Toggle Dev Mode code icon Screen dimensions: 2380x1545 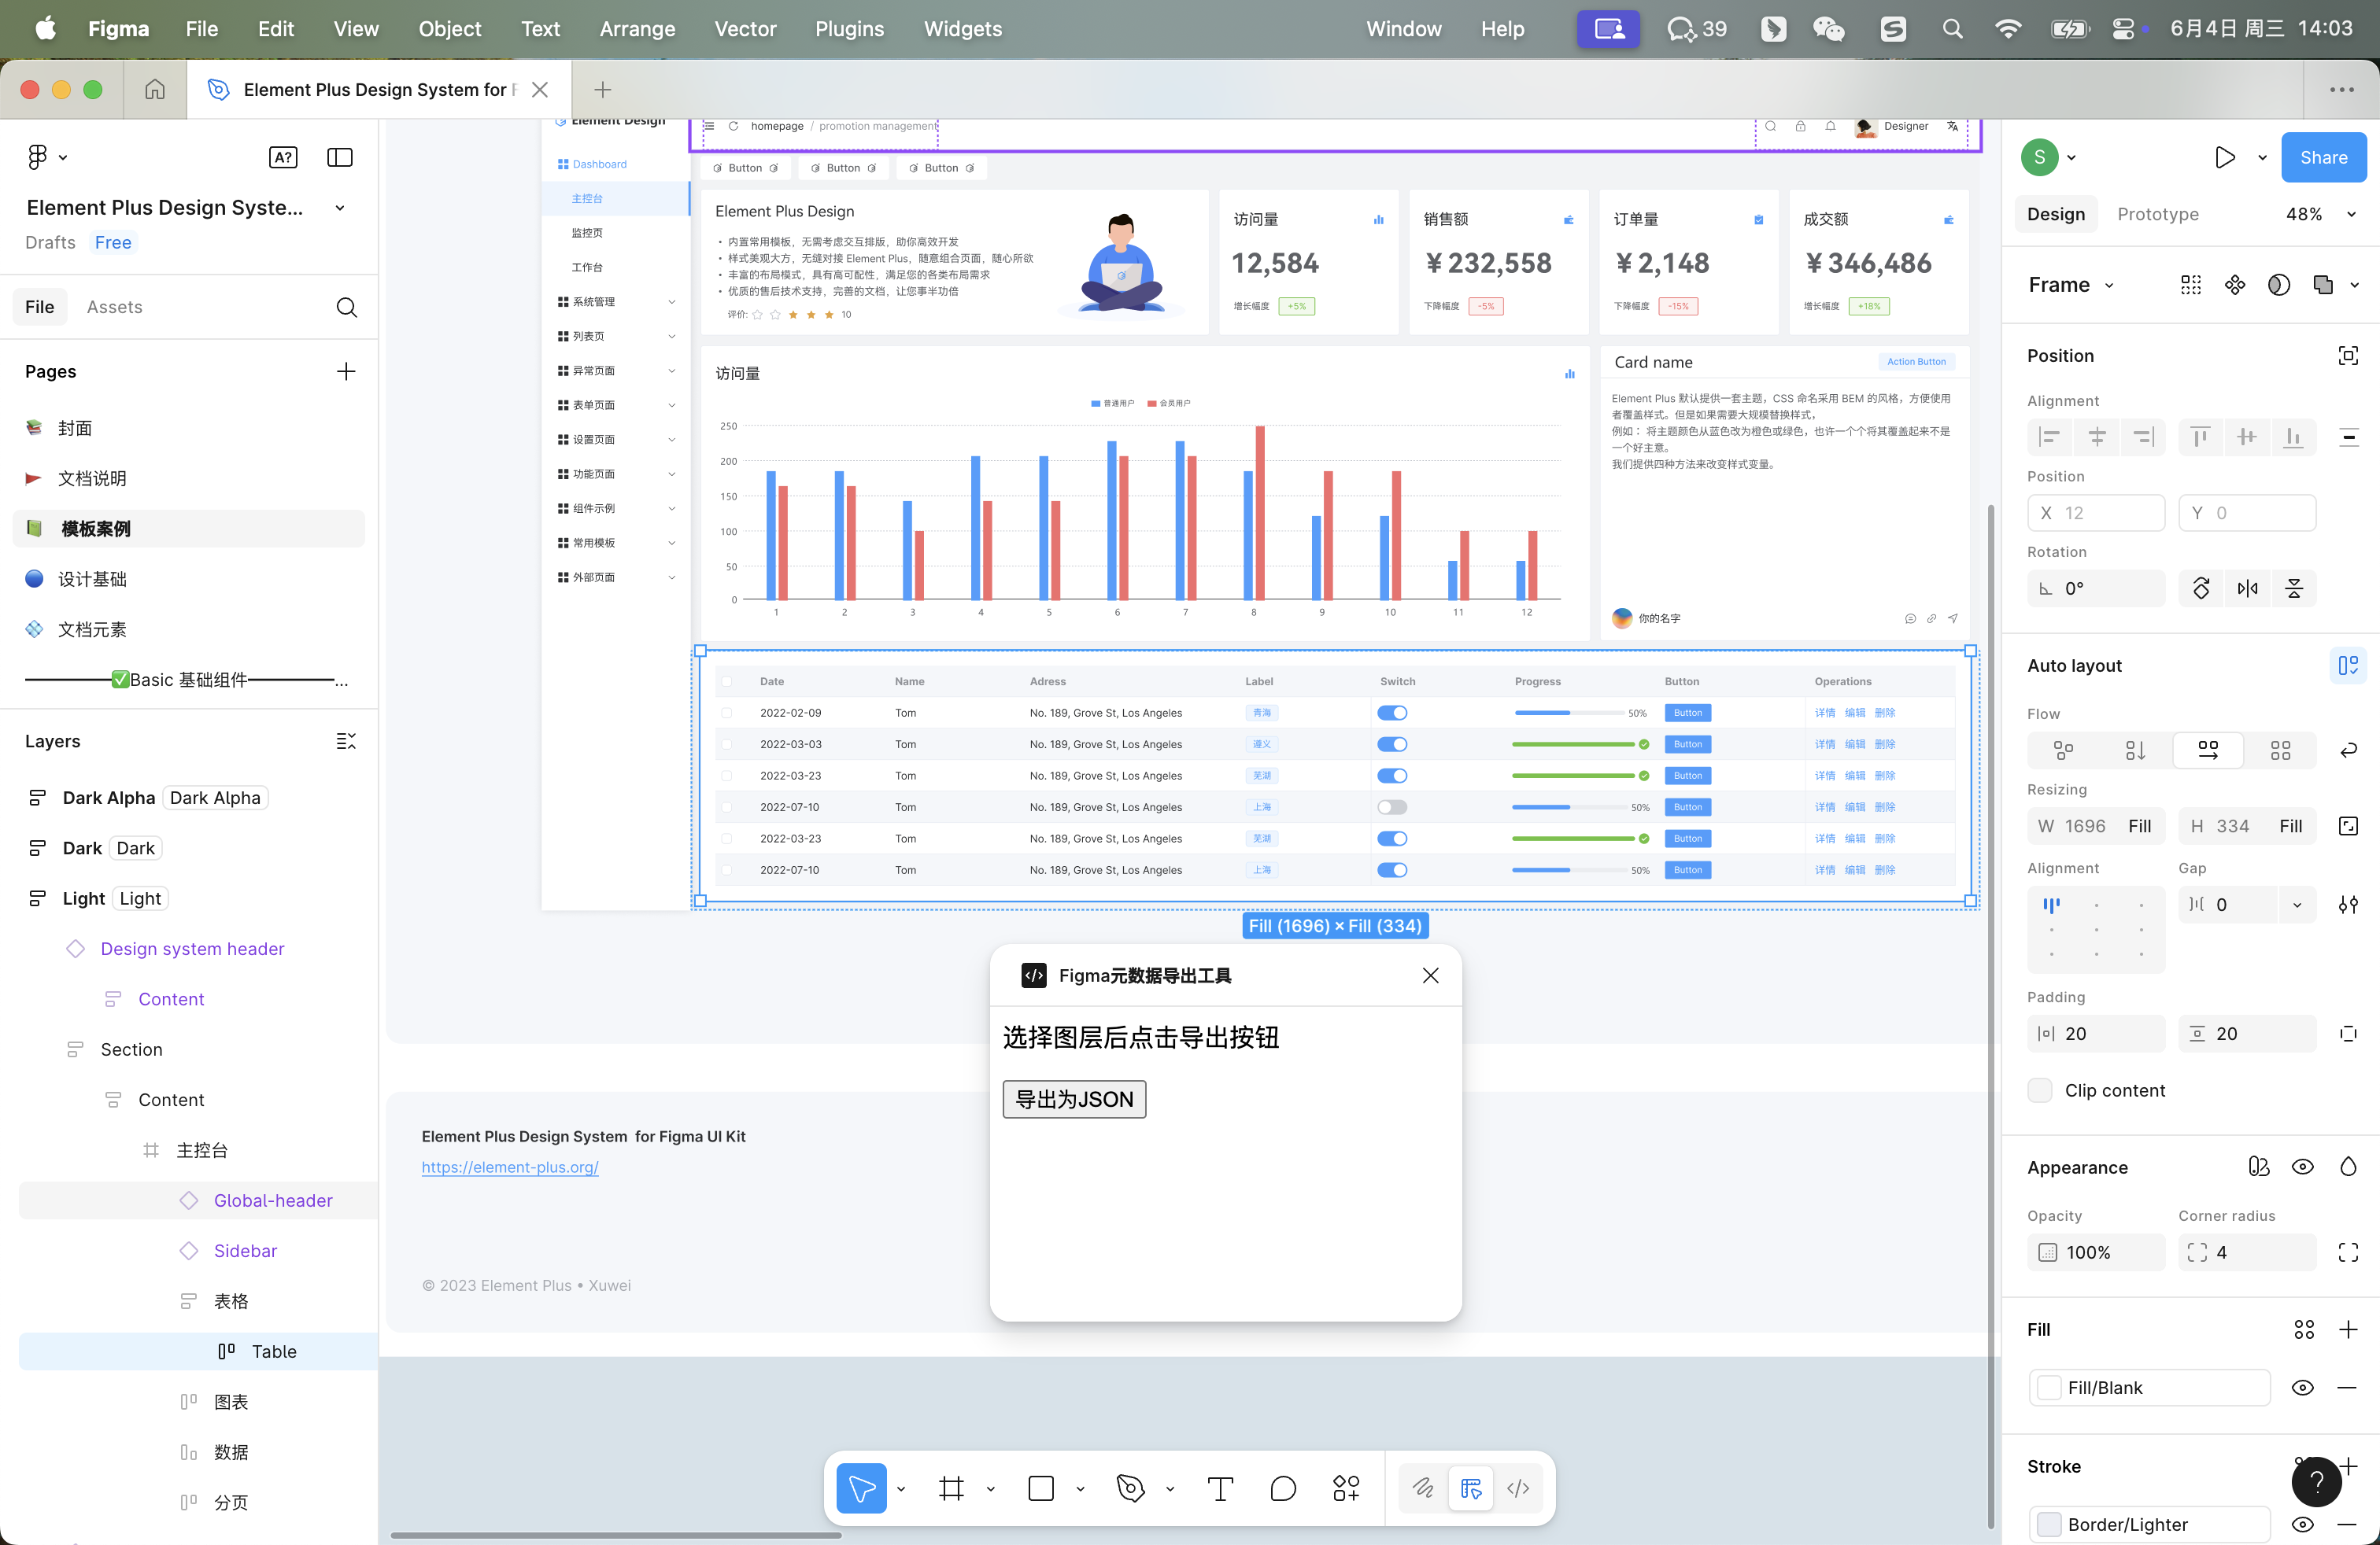click(1518, 1488)
